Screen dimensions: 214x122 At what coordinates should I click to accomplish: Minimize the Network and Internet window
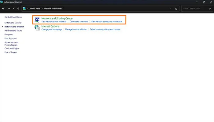click(197, 2)
